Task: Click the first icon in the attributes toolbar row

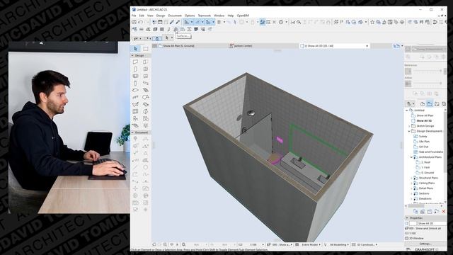Action: tap(134, 29)
